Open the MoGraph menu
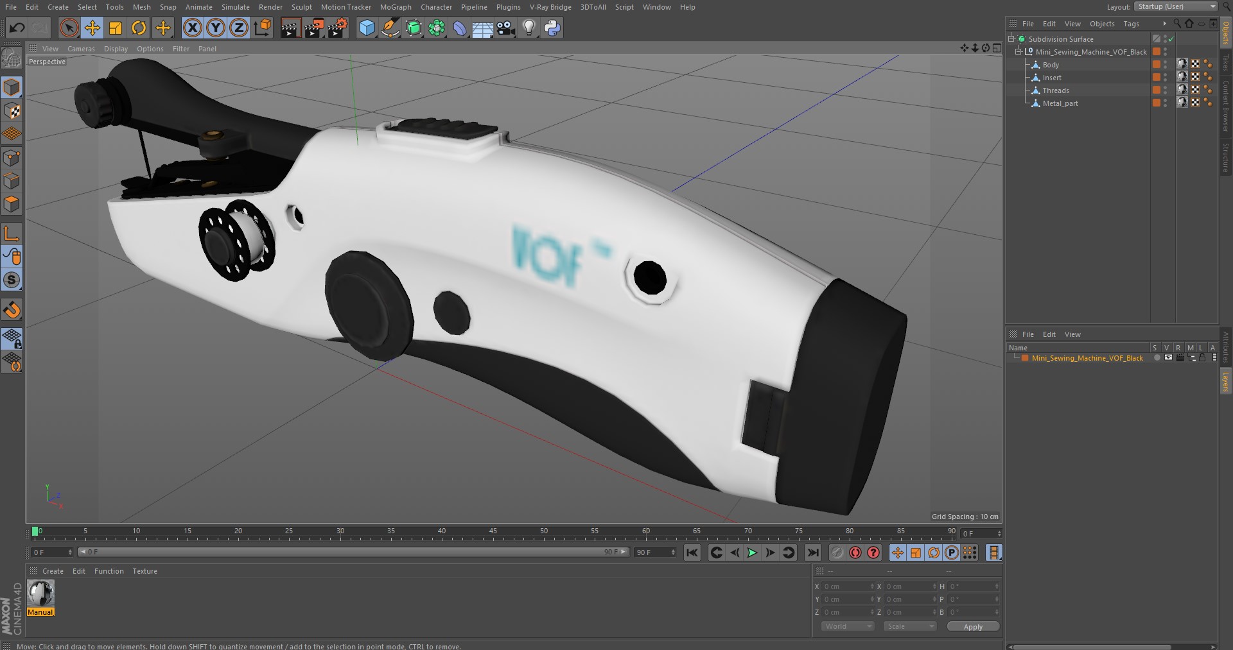 pyautogui.click(x=396, y=7)
